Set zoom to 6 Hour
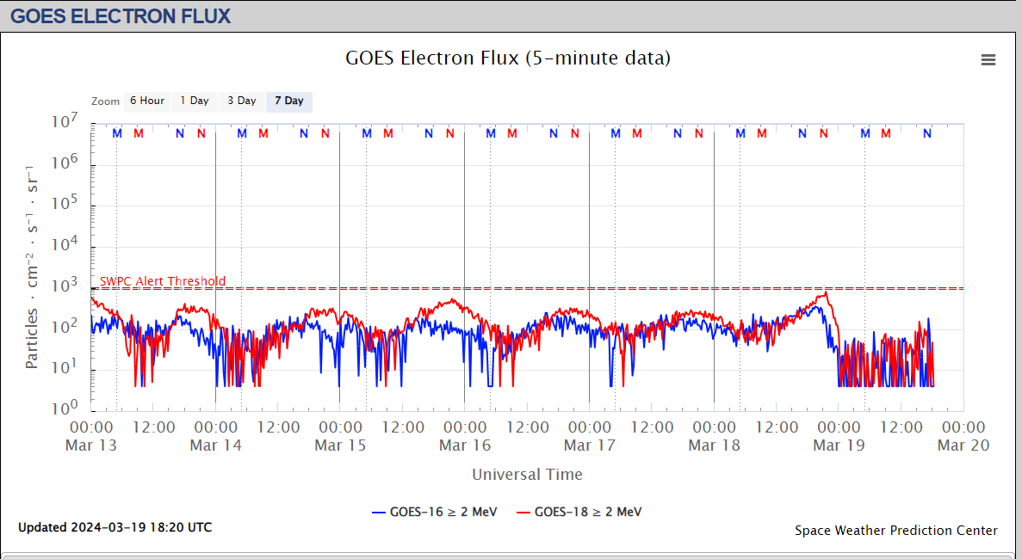The image size is (1022, 559). (146, 101)
